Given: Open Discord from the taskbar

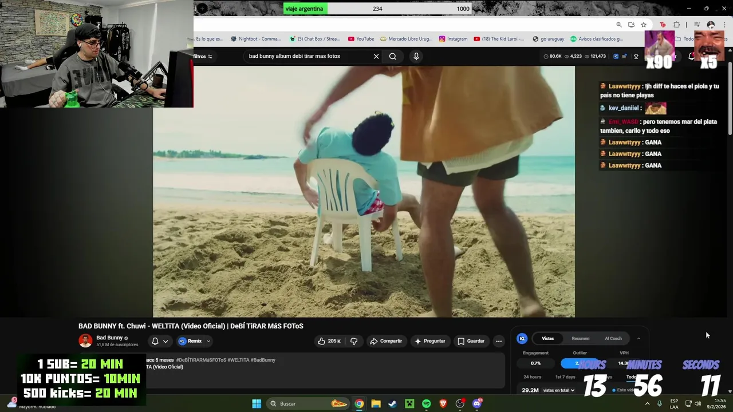Looking at the screenshot, I should tap(477, 403).
